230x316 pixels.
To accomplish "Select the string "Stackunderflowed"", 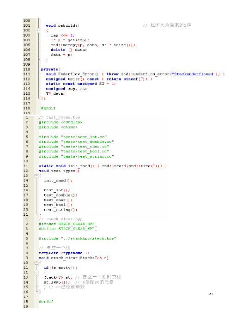I will tap(194, 74).
